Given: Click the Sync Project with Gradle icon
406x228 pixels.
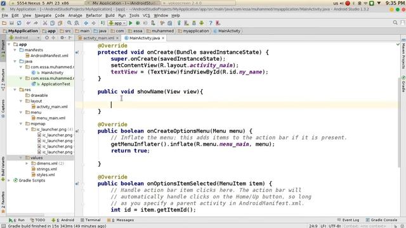Looking at the screenshot, I should point(179,23).
